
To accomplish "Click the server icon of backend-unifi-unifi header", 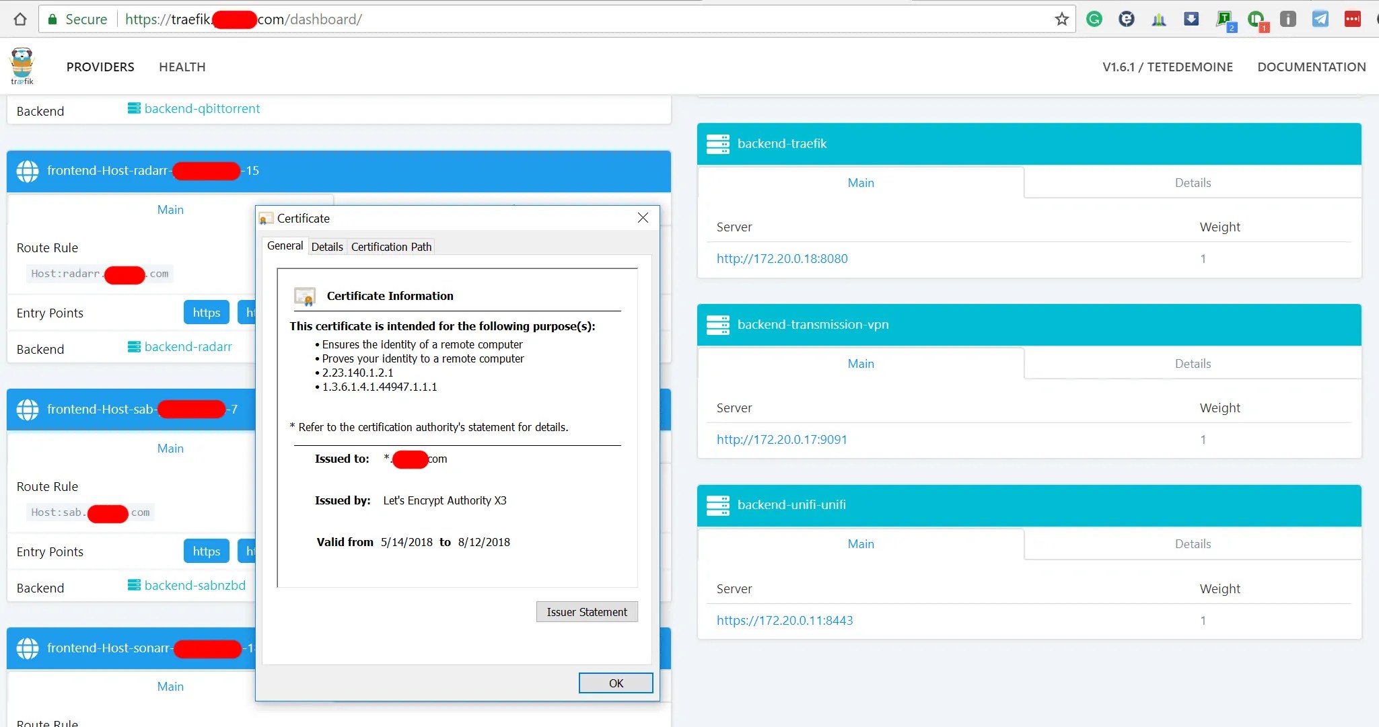I will pos(718,505).
